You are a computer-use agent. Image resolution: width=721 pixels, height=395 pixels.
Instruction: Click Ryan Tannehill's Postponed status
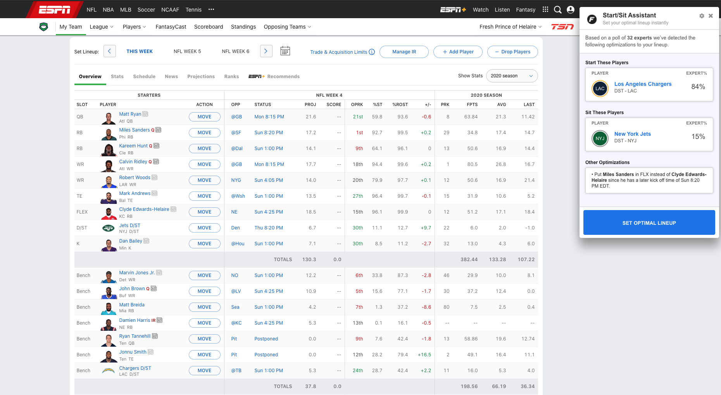[x=266, y=339]
